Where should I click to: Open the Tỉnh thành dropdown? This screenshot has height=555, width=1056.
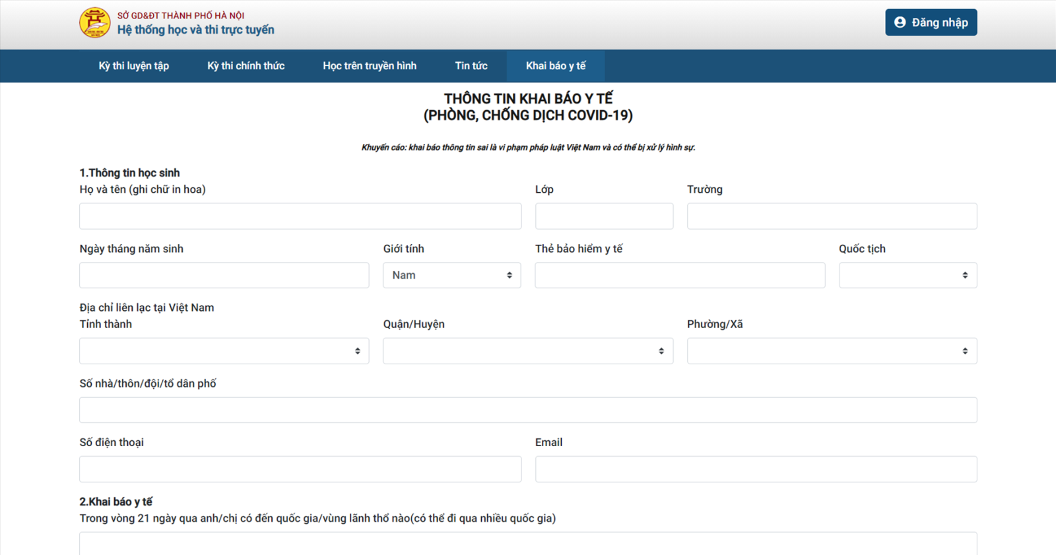click(x=224, y=351)
